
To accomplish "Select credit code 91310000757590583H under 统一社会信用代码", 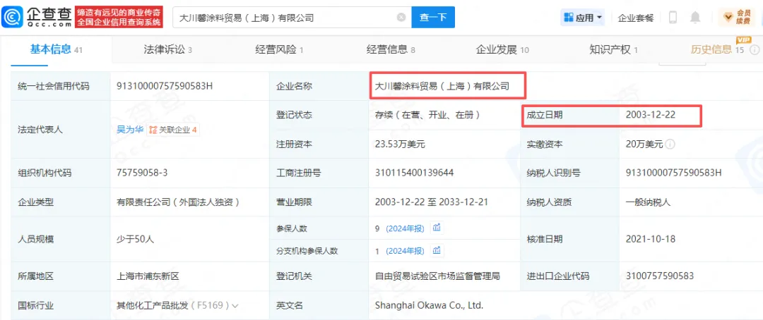I will point(165,86).
